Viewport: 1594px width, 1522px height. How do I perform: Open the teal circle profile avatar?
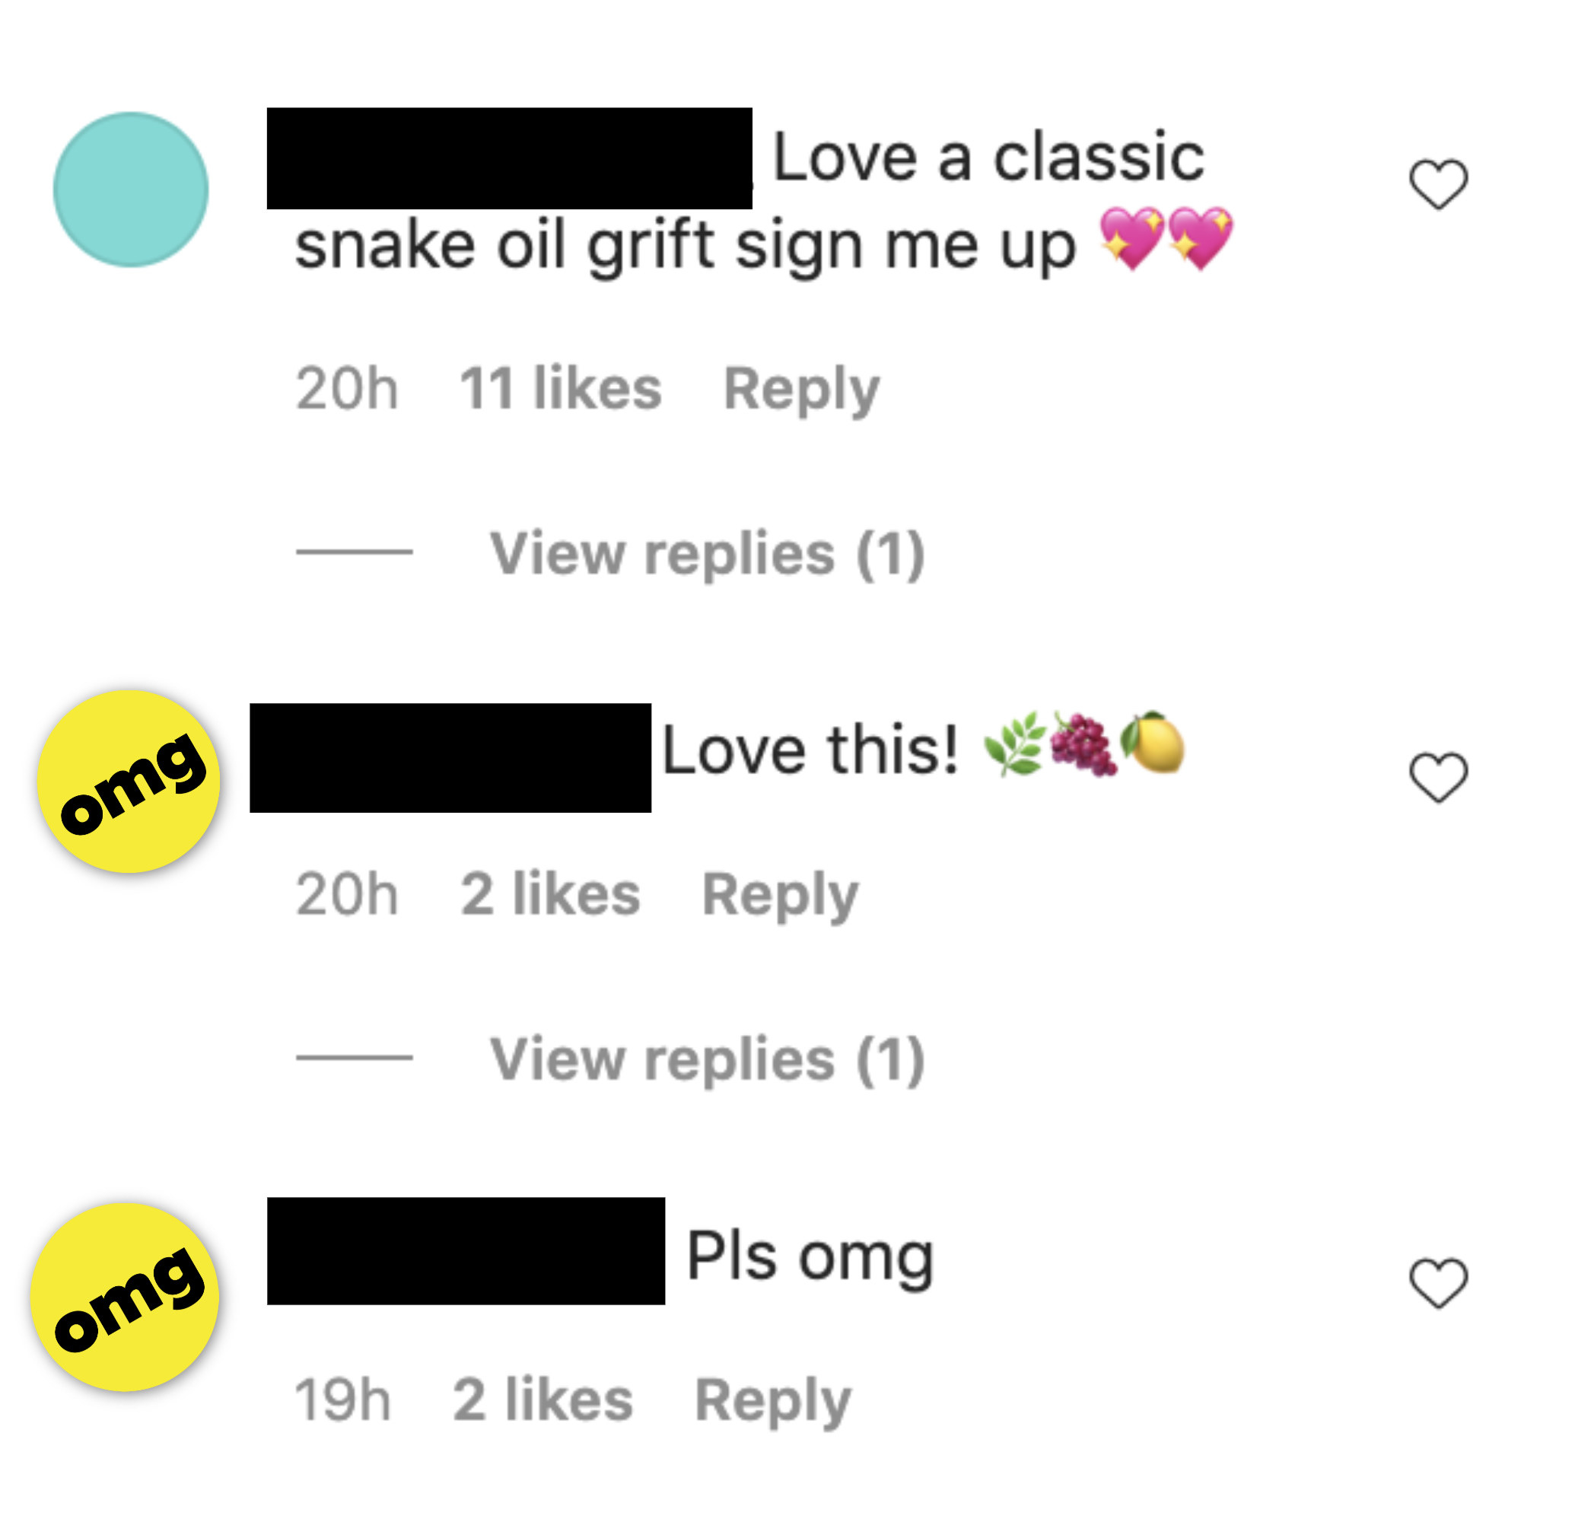click(131, 189)
